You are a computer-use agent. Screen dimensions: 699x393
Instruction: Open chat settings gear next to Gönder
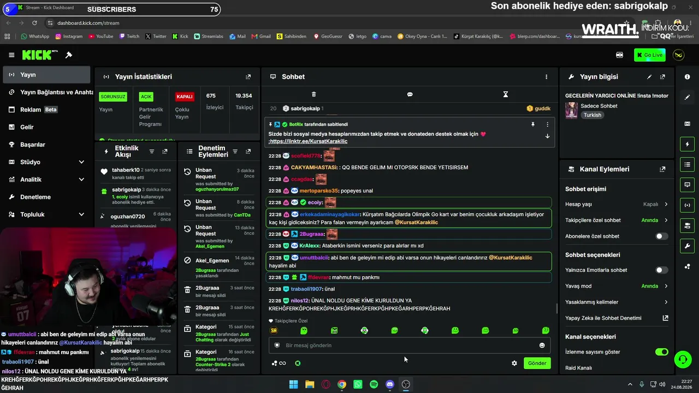tap(514, 363)
